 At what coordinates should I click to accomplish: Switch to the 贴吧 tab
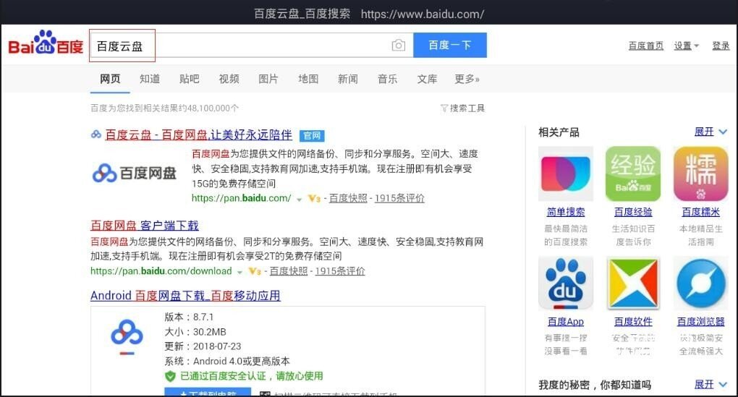[x=190, y=79]
